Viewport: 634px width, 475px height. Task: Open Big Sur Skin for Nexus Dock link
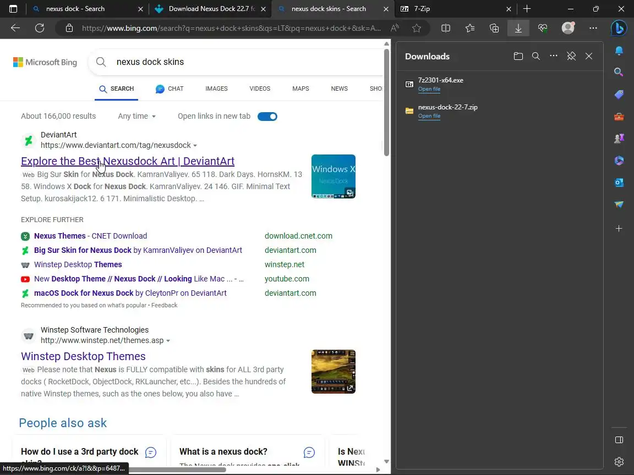pos(138,251)
